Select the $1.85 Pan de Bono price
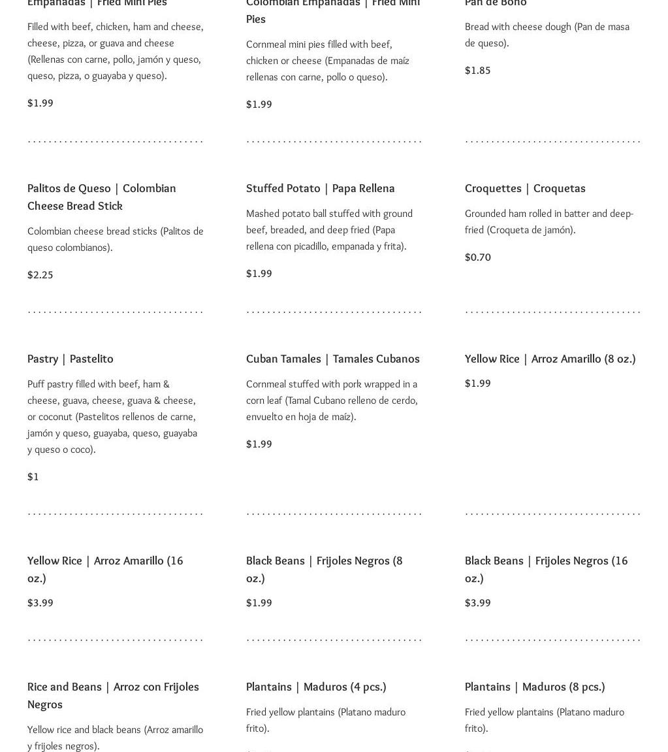 (x=477, y=71)
